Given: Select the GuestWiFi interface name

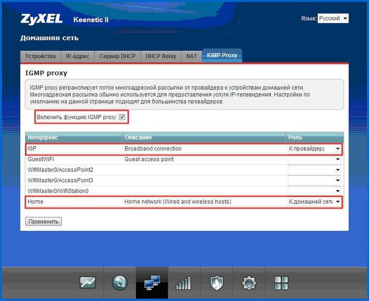Looking at the screenshot, I should tap(41, 159).
